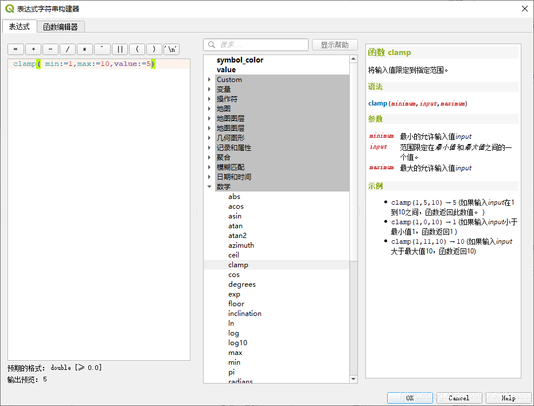Click the search magnifier icon
Screen dimensions: 534x406
211,44
